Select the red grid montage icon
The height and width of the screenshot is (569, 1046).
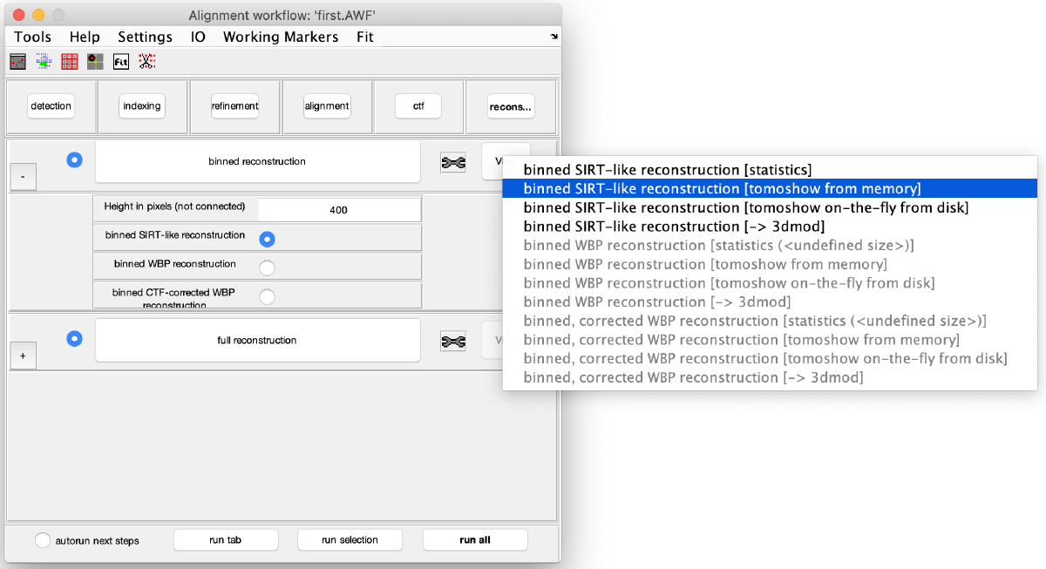[x=69, y=61]
